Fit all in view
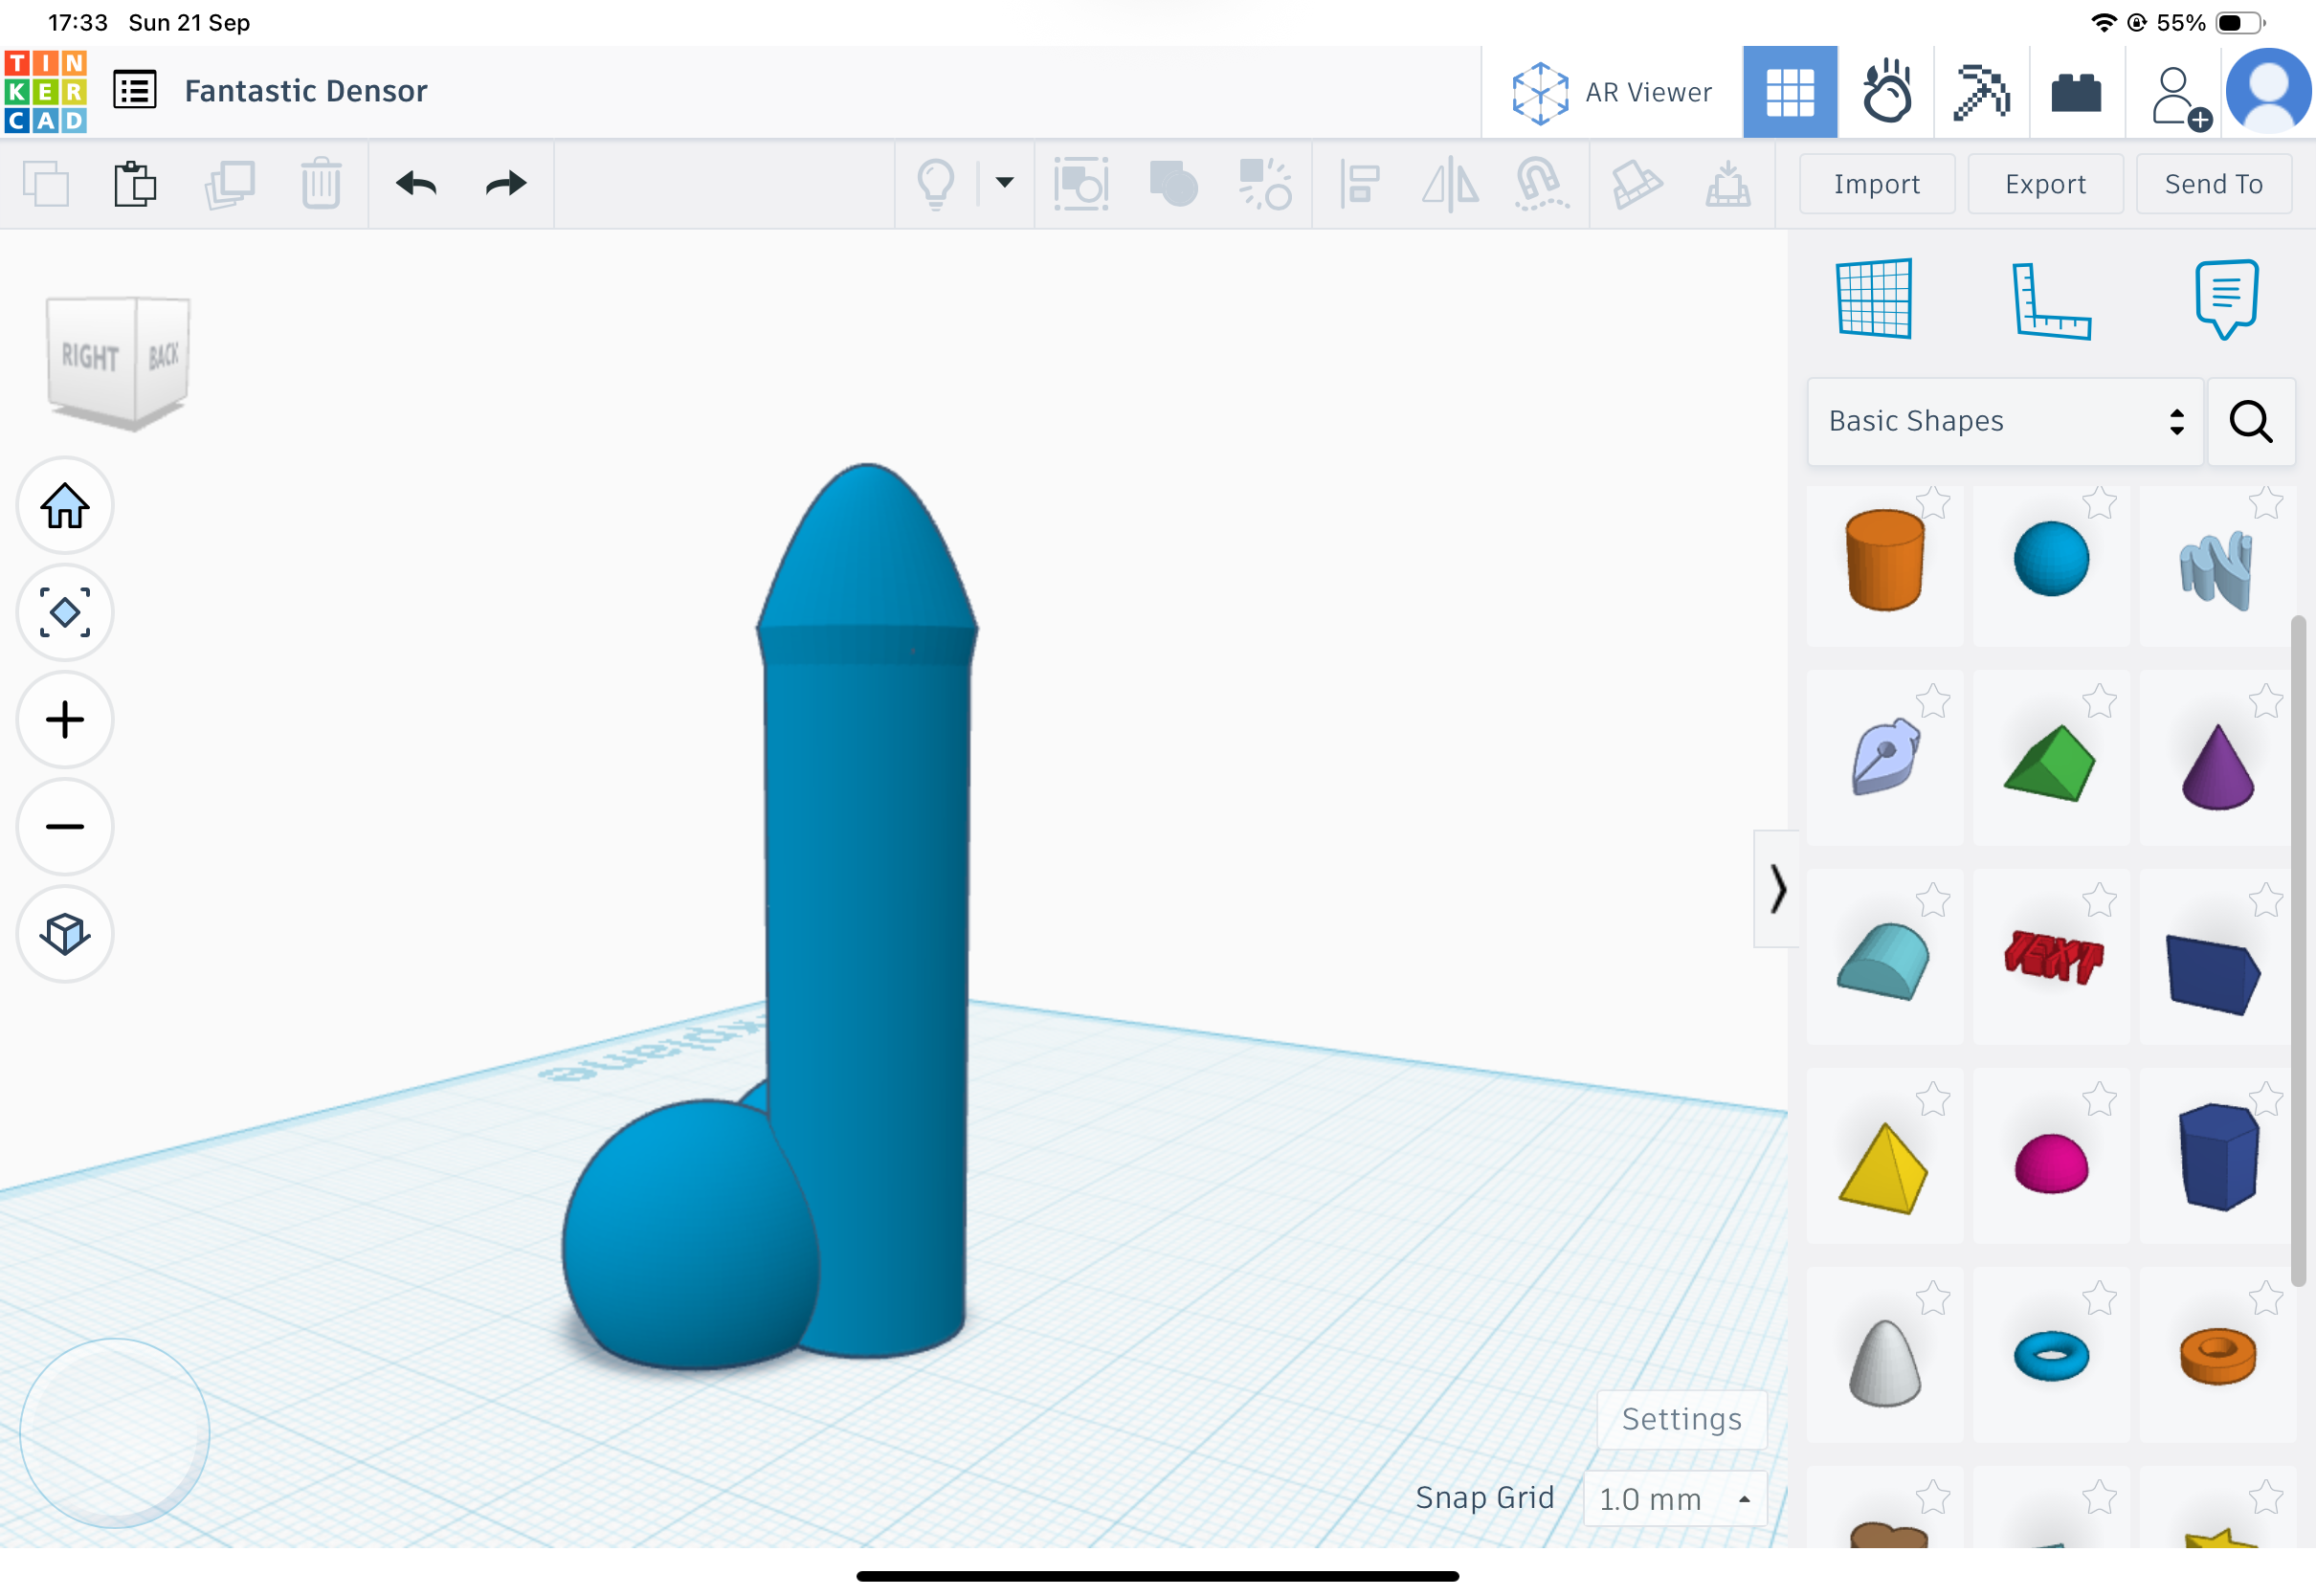This screenshot has height=1596, width=2316. tap(65, 613)
